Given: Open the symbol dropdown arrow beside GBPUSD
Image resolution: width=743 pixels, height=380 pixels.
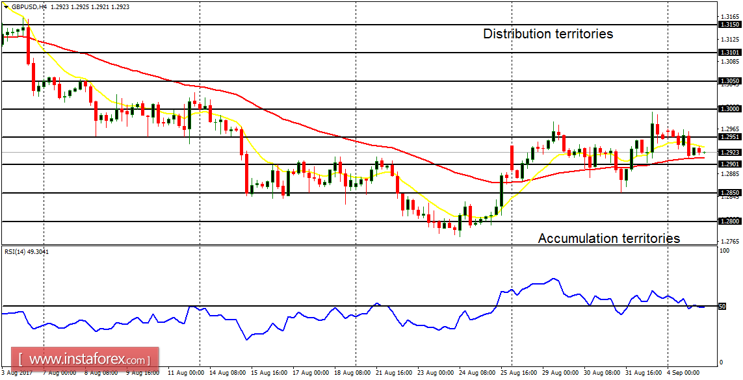Looking at the screenshot, I should [7, 6].
